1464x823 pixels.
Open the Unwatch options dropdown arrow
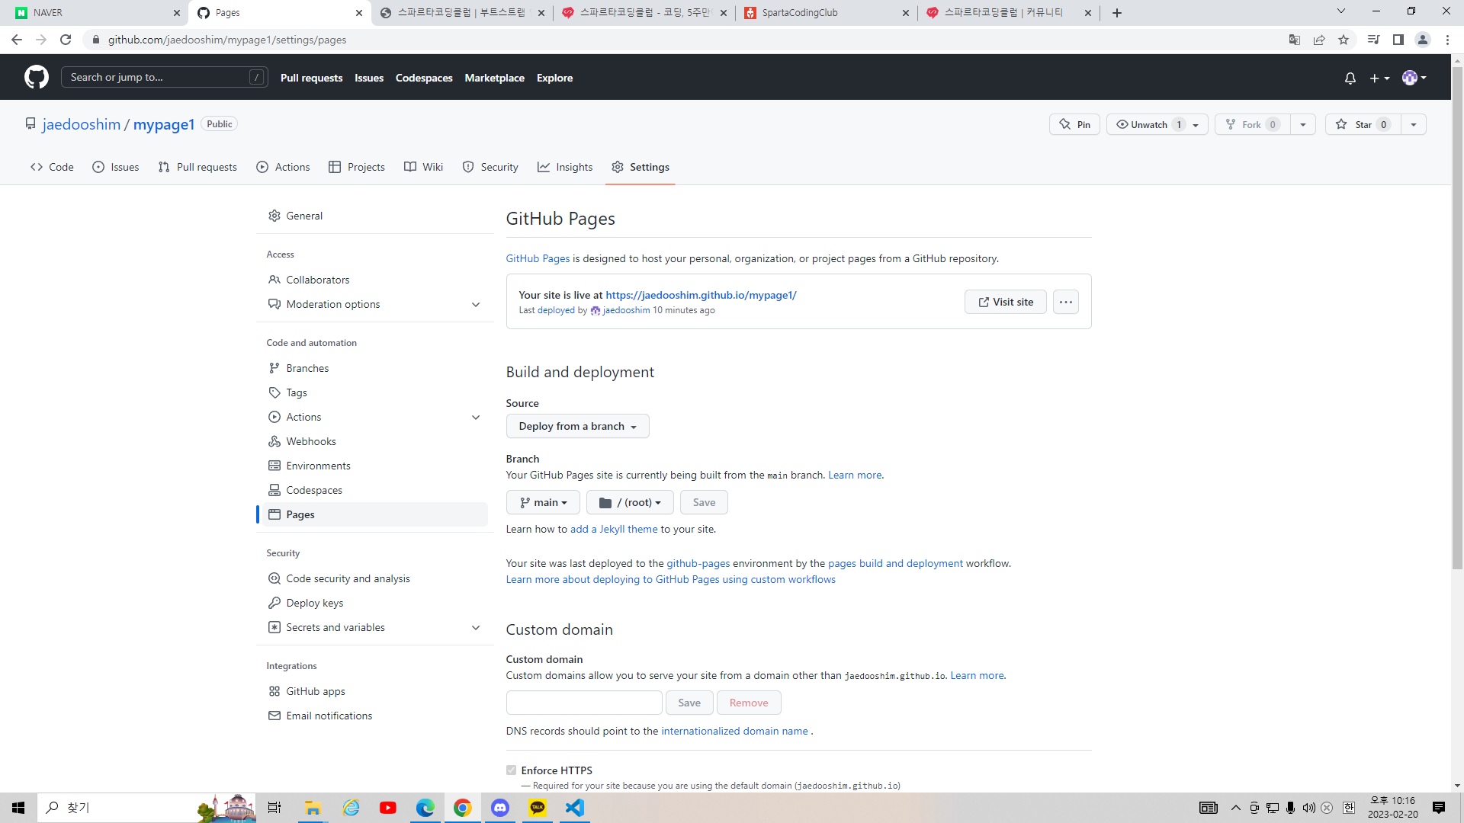point(1196,124)
